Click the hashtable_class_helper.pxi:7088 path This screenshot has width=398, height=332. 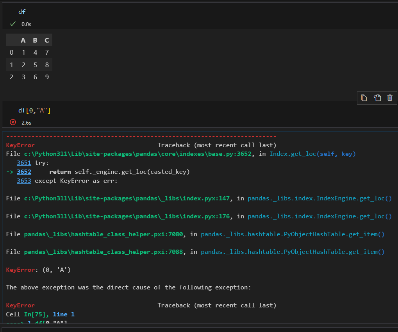click(103, 252)
